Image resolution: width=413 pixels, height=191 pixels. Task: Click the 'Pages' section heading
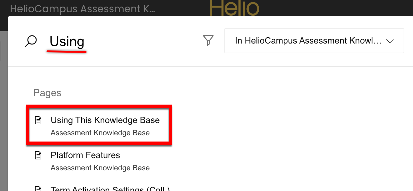pyautogui.click(x=47, y=93)
